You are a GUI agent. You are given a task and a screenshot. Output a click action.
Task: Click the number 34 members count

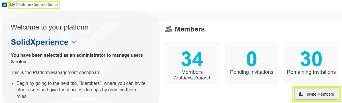[x=192, y=59]
